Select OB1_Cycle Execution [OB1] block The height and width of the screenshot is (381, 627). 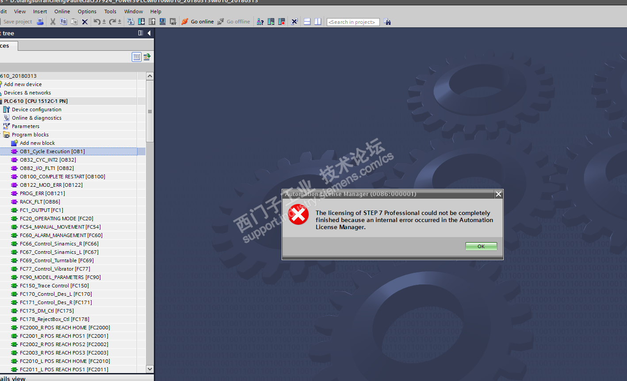52,151
